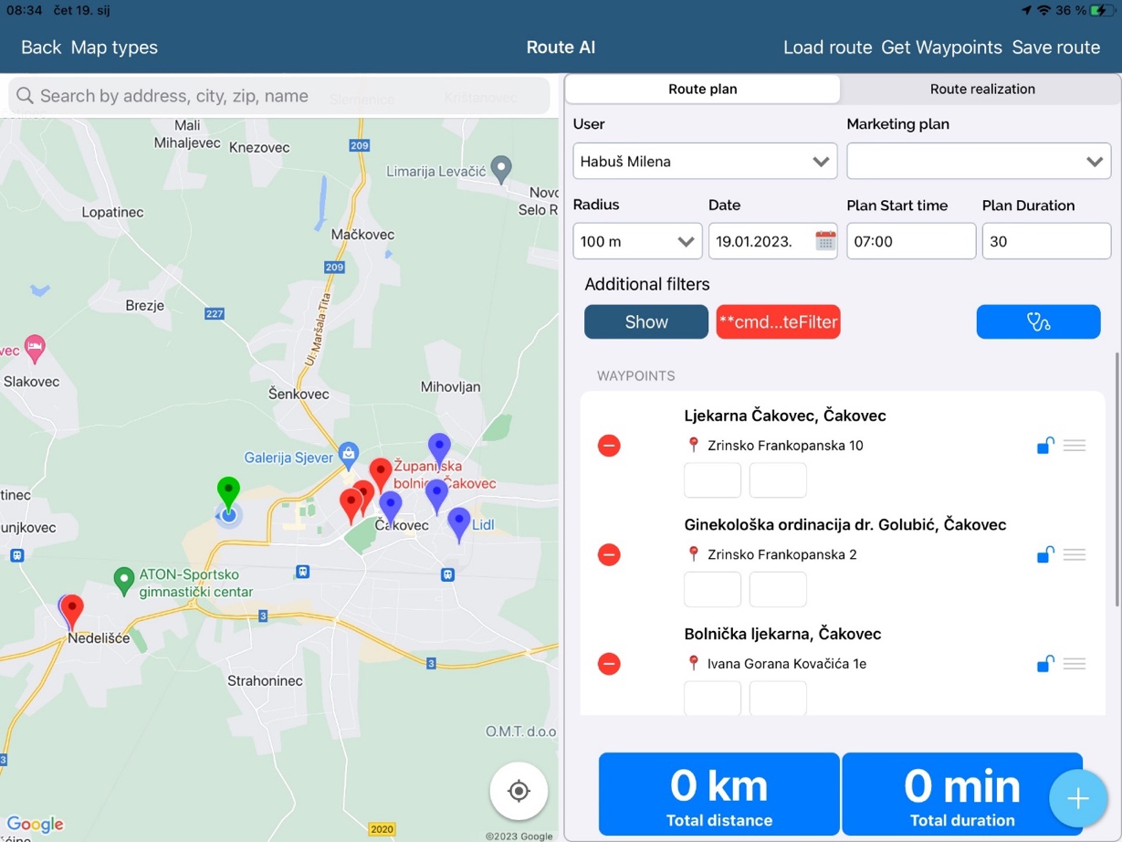The height and width of the screenshot is (842, 1122).
Task: Toggle lock on Ljekarna Čakovec waypoint
Action: 1045,446
